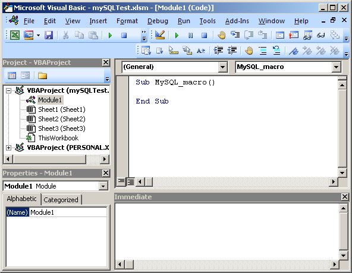Open the Module1 Module properties dropdown

pyautogui.click(x=103, y=186)
